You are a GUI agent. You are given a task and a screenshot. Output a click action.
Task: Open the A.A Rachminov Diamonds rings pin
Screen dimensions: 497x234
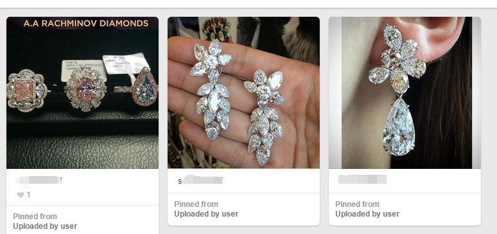tap(83, 93)
